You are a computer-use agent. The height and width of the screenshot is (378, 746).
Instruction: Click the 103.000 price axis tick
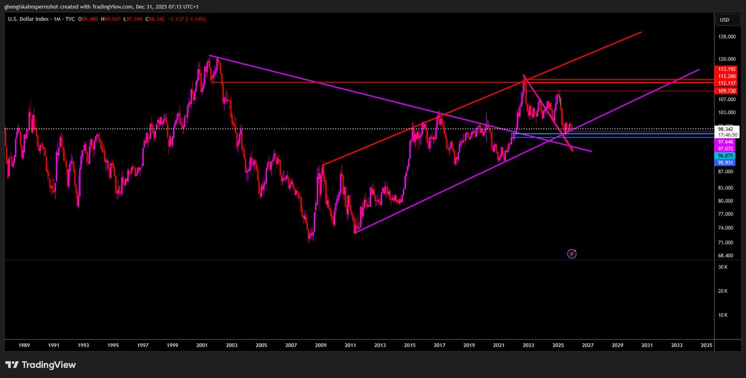(x=727, y=113)
